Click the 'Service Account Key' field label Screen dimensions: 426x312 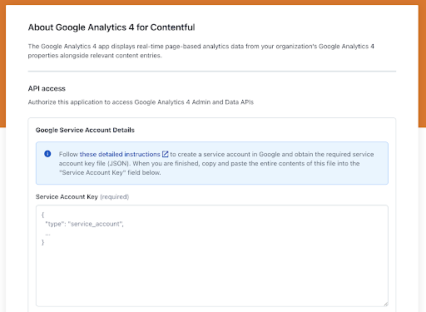[x=67, y=197]
